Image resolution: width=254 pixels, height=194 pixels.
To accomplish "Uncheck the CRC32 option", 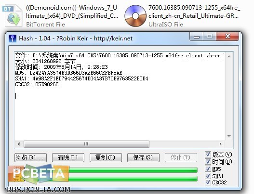I will coord(208,182).
